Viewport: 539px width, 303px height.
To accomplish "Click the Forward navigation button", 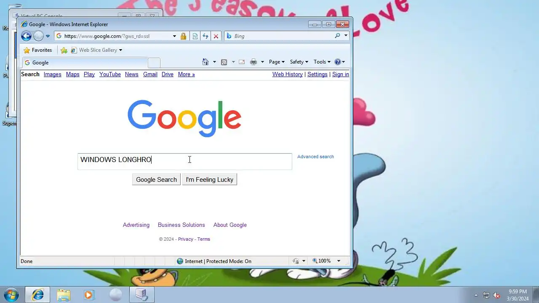I will tap(38, 36).
